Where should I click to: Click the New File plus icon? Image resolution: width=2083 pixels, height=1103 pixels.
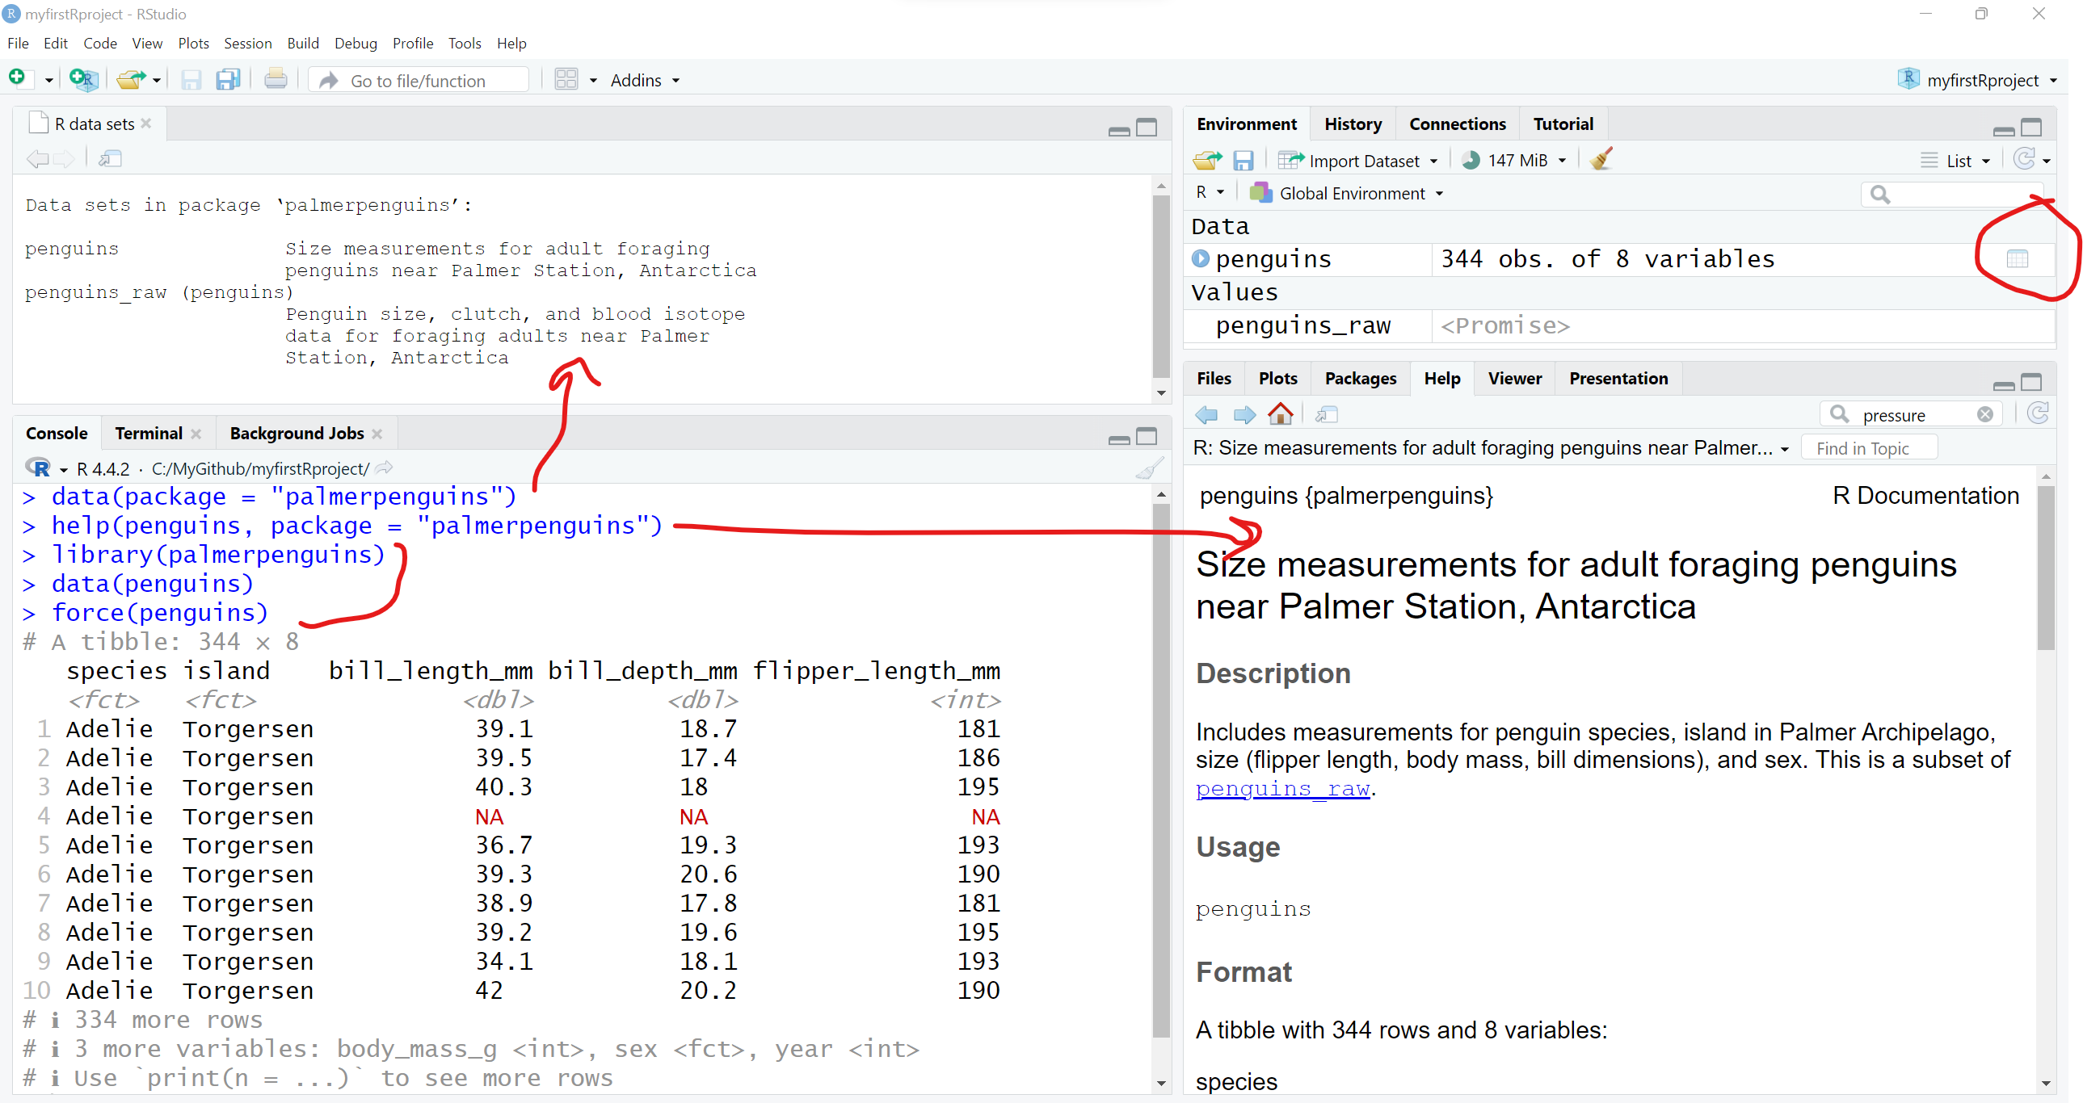[17, 78]
